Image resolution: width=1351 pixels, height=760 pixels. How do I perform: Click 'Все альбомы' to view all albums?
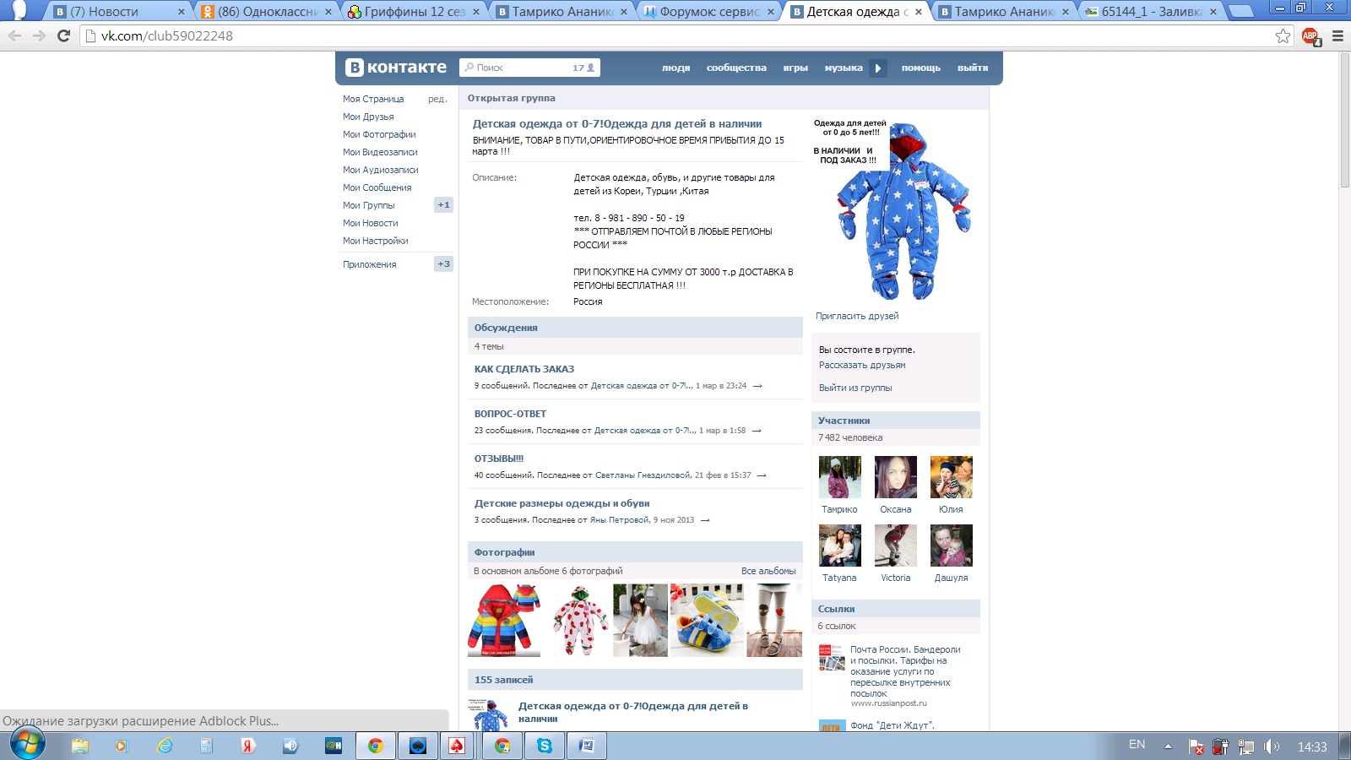coord(768,571)
